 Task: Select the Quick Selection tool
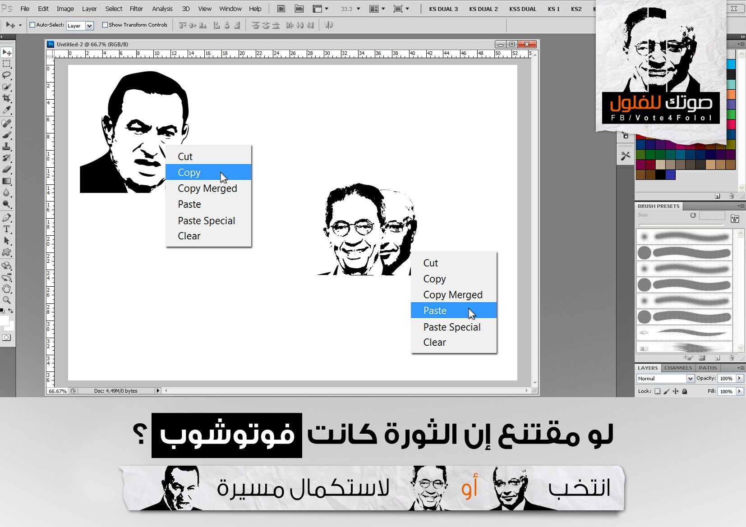(x=7, y=87)
